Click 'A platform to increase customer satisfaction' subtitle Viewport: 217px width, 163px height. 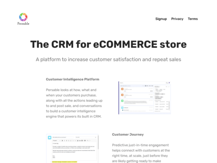click(108, 59)
